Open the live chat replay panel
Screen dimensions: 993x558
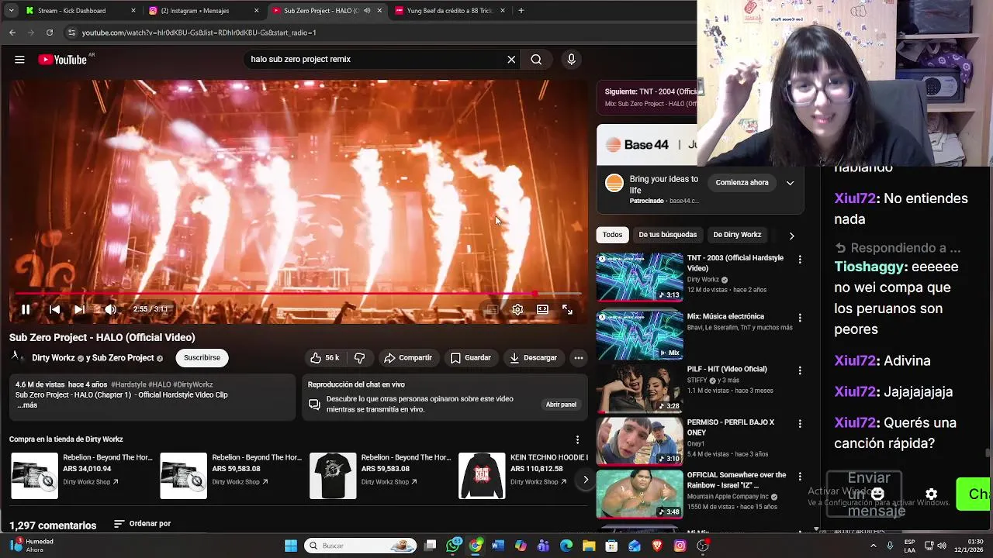click(561, 405)
